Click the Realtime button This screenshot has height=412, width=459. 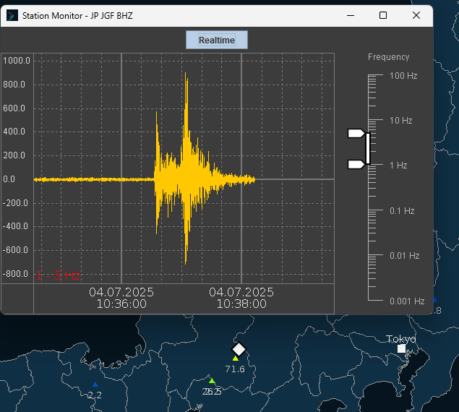pyautogui.click(x=217, y=40)
